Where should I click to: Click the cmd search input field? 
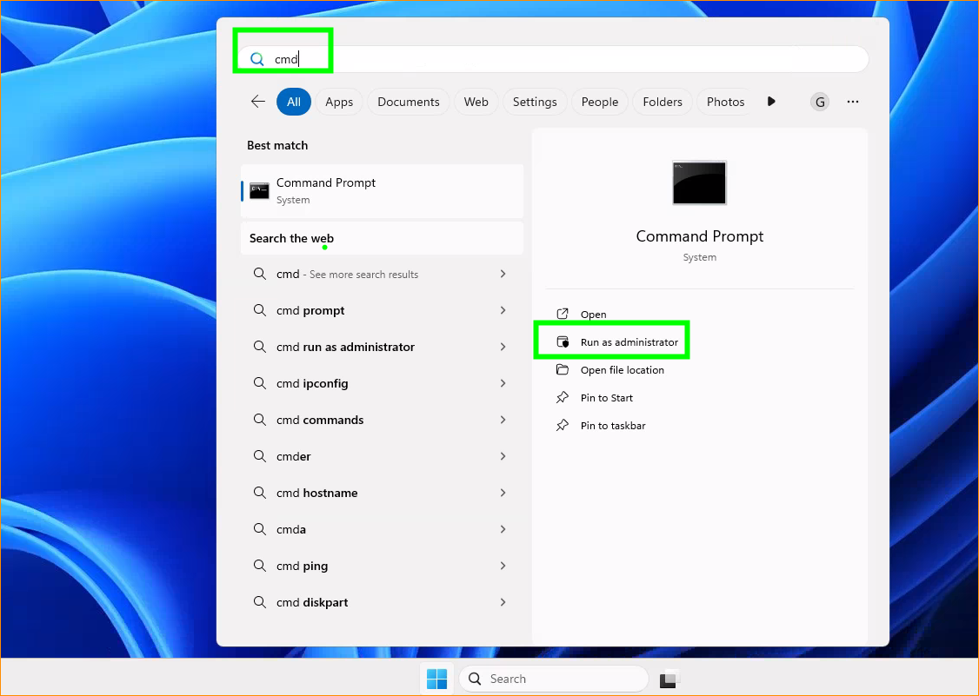553,59
